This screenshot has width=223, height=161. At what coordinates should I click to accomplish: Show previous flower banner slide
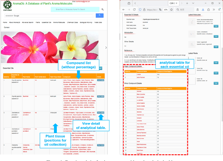click(x=2, y=47)
